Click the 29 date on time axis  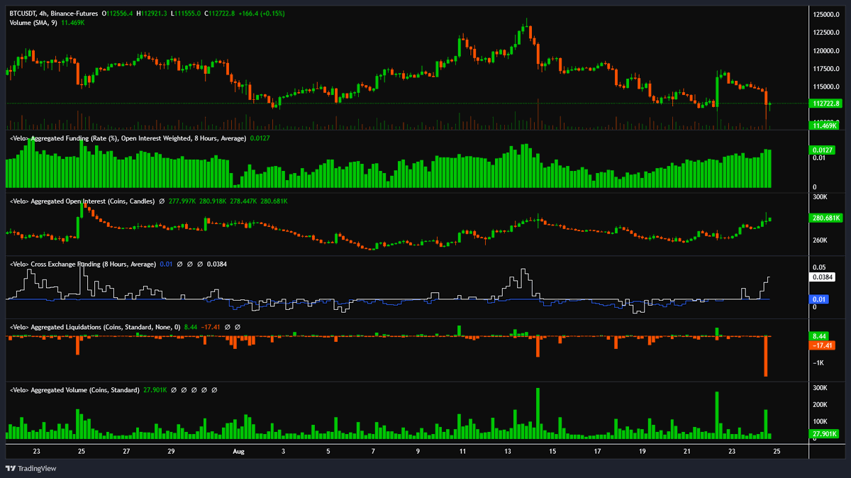[171, 451]
